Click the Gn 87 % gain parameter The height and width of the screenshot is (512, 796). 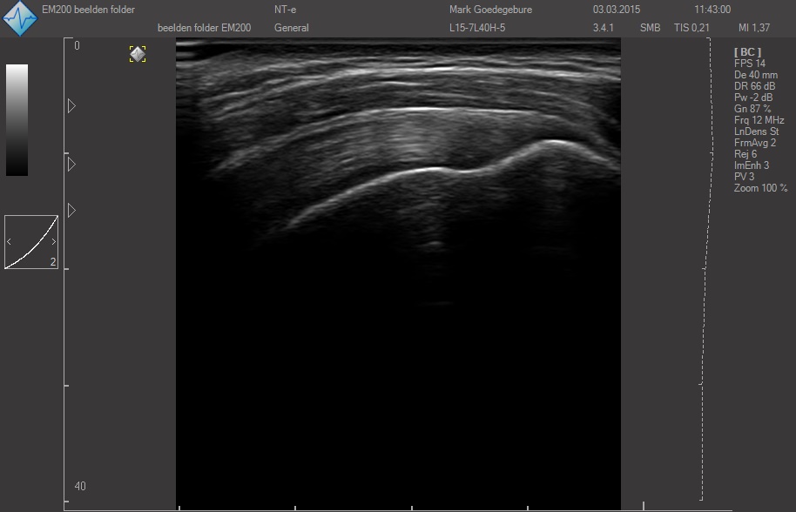click(x=752, y=109)
